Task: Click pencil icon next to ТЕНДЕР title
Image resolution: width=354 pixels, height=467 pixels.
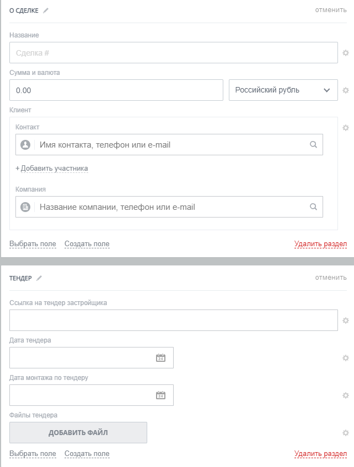Action: tap(39, 278)
